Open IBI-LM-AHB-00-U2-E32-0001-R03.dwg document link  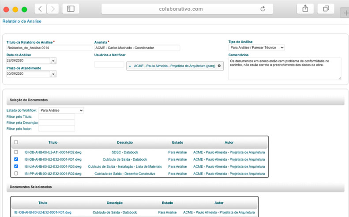point(53,166)
